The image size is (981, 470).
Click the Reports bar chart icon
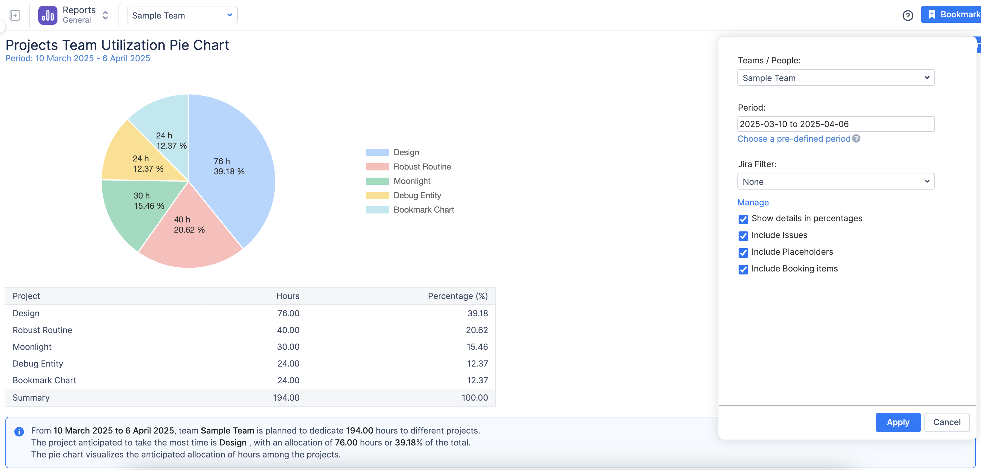point(48,15)
